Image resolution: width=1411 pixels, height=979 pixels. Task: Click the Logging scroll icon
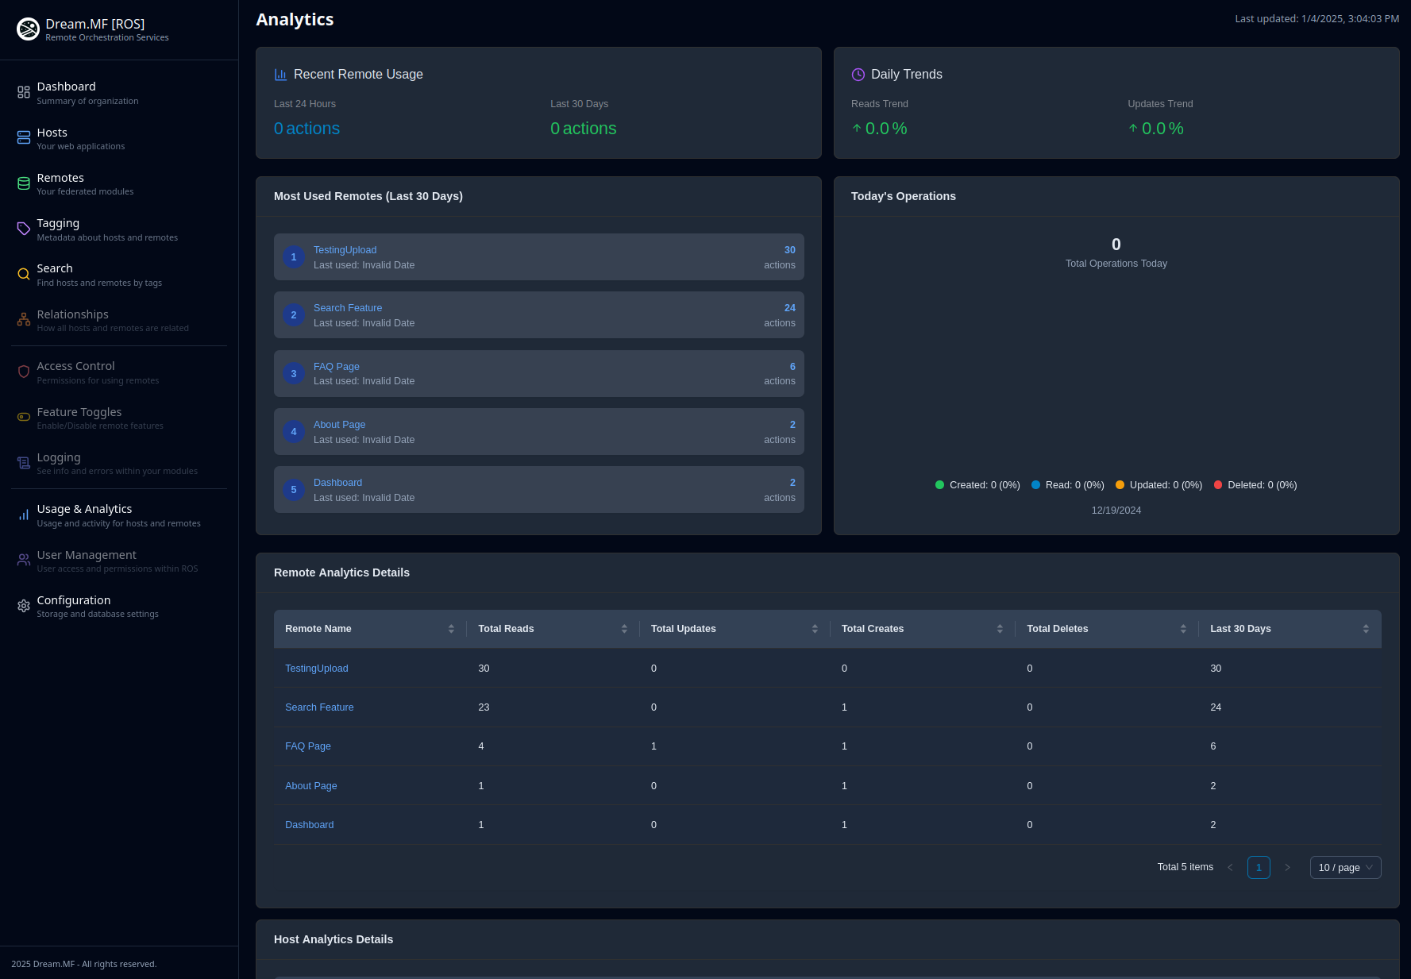point(24,463)
